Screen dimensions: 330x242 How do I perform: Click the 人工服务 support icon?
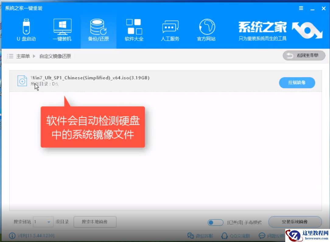(x=170, y=29)
